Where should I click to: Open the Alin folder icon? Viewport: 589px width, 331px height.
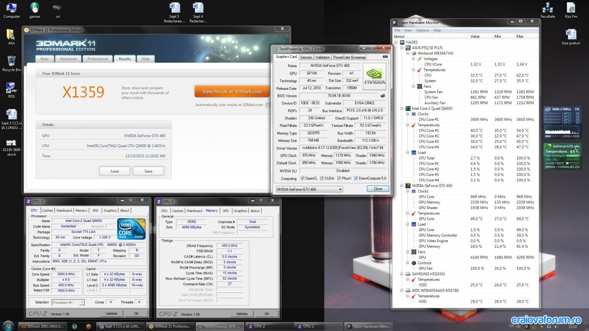(11, 37)
